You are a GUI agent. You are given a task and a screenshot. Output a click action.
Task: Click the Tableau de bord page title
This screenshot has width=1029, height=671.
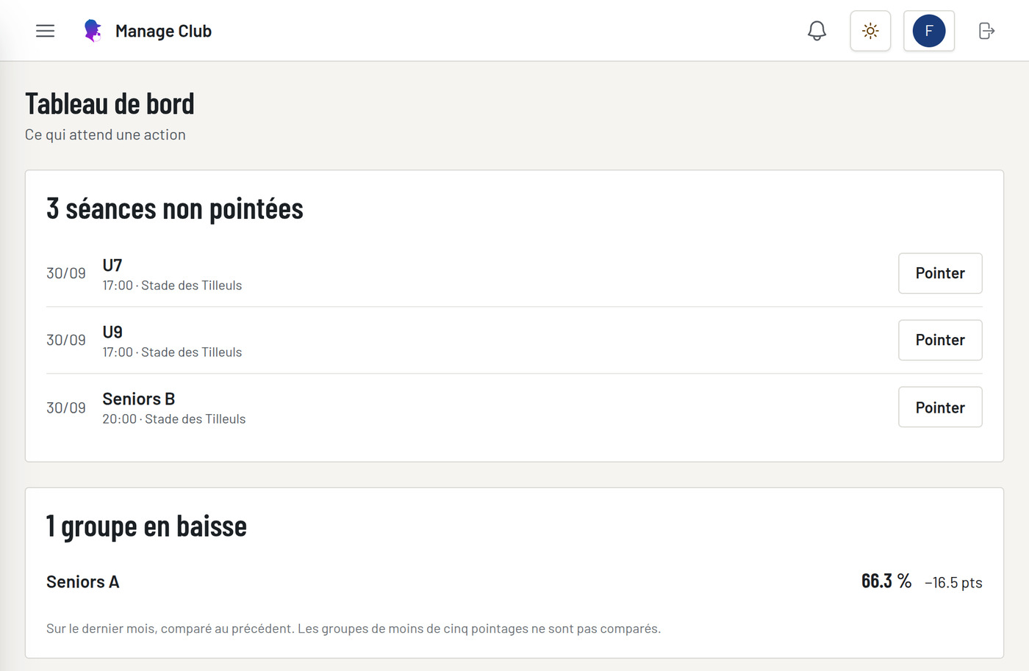click(110, 104)
